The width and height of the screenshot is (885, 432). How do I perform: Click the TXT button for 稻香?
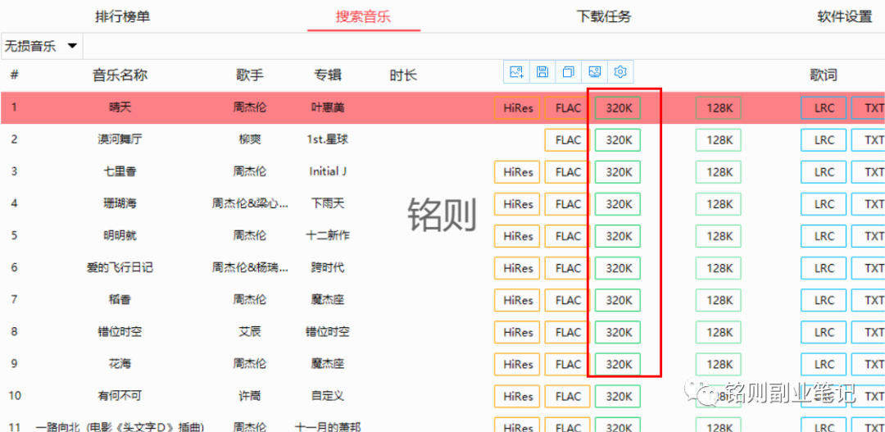pos(869,300)
